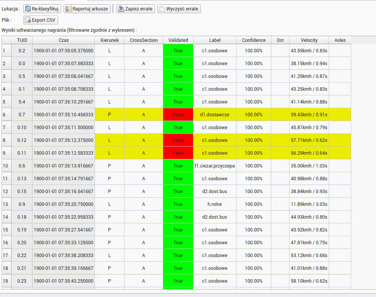Click the Raportuj arkusze report icon
Screen dimensions: 376x297
(x=68, y=9)
